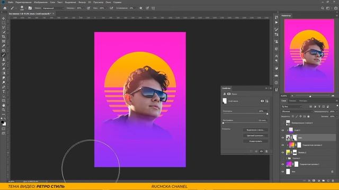This screenshot has width=339, height=190.
Task: Open the layer blend mode dropdown
Action: coord(297,111)
